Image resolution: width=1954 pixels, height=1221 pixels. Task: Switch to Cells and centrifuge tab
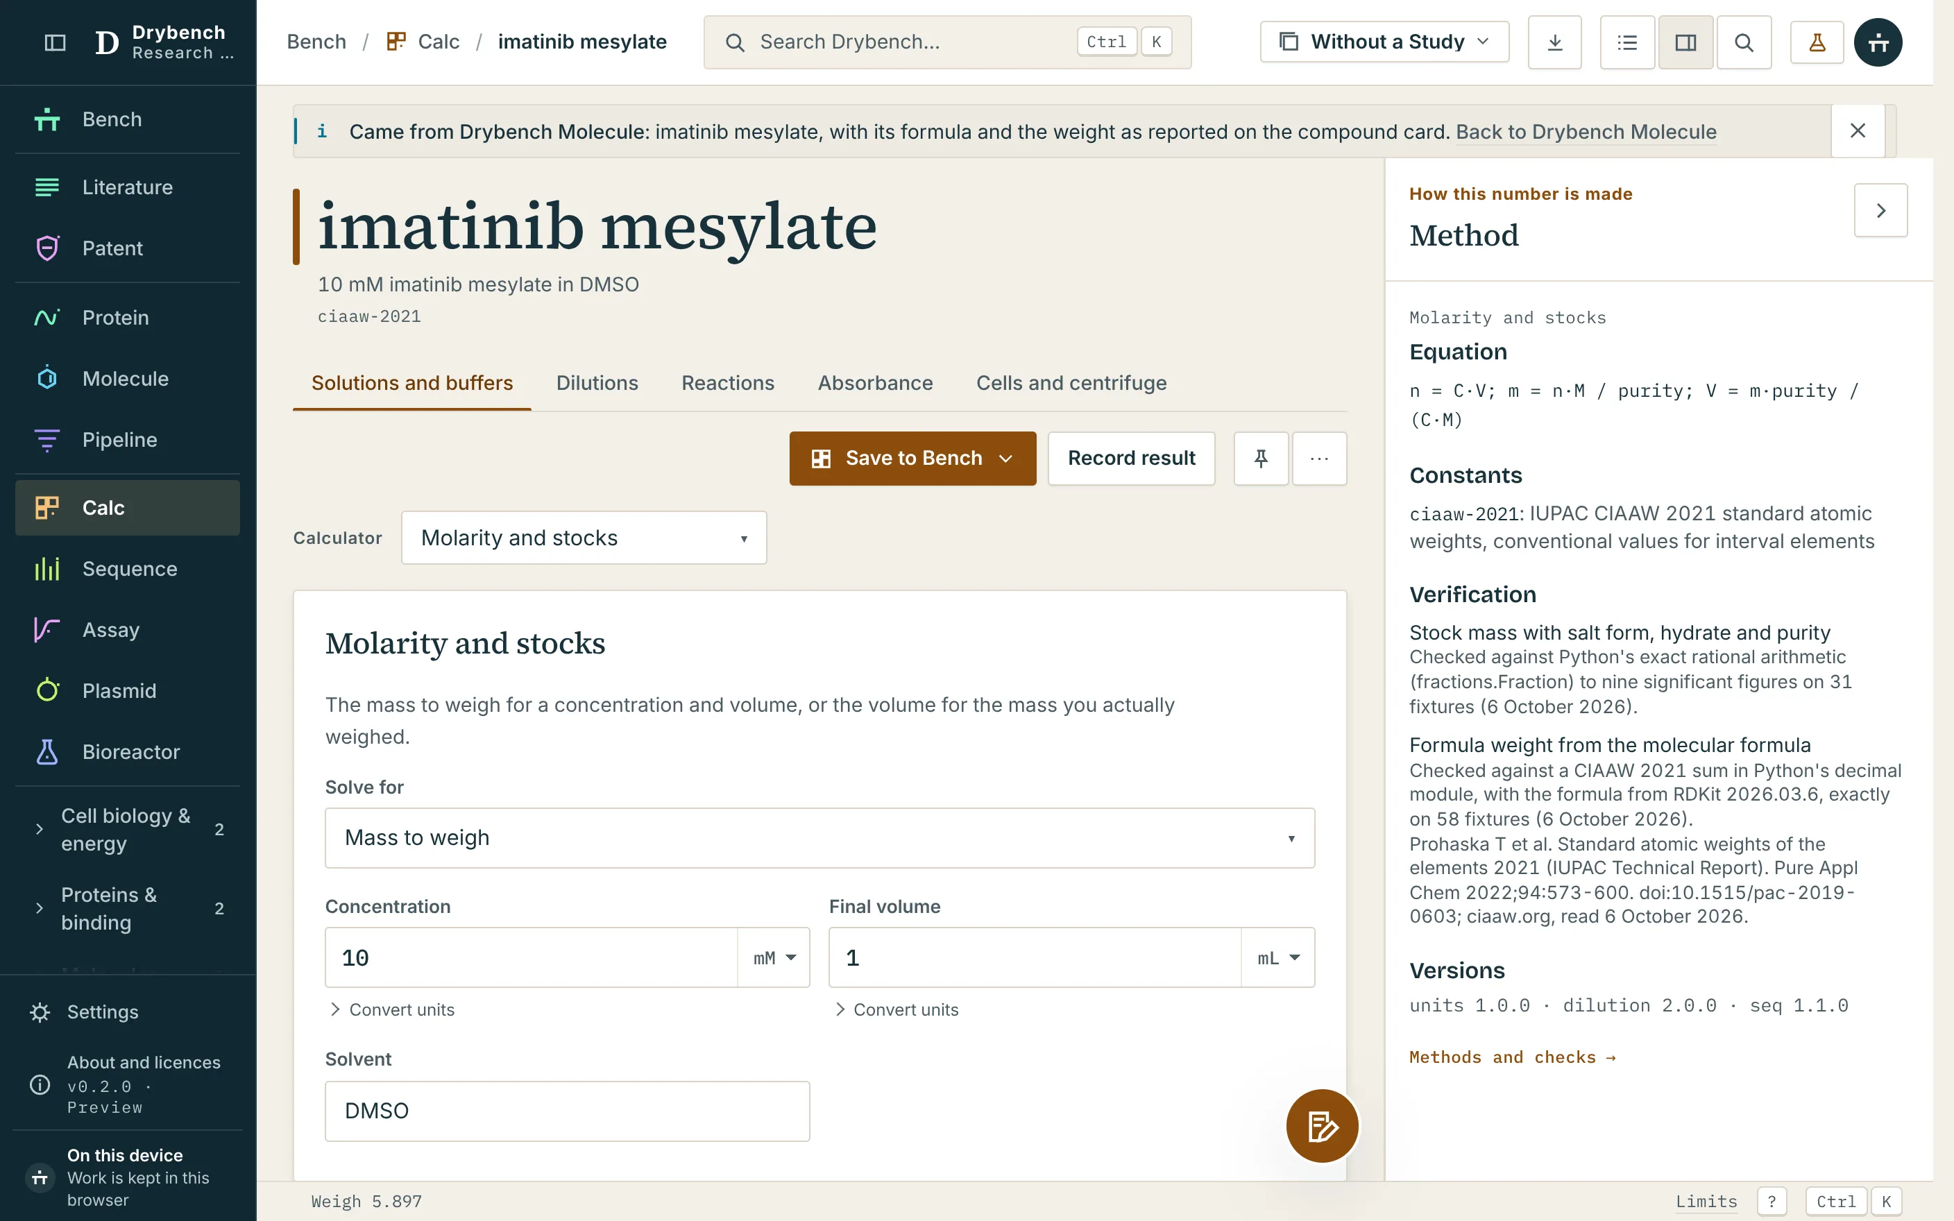[x=1071, y=383]
